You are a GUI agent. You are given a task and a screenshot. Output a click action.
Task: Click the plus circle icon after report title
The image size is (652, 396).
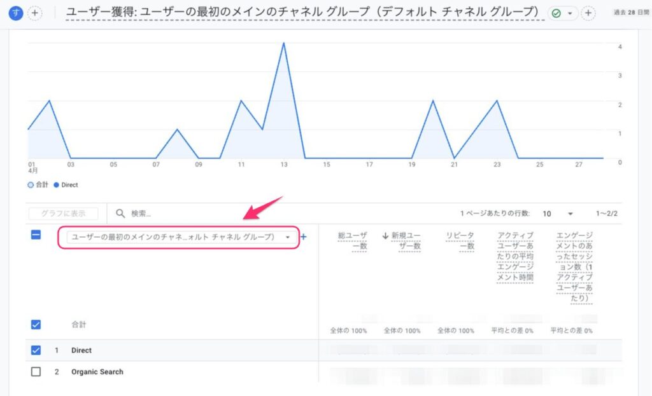pyautogui.click(x=588, y=13)
